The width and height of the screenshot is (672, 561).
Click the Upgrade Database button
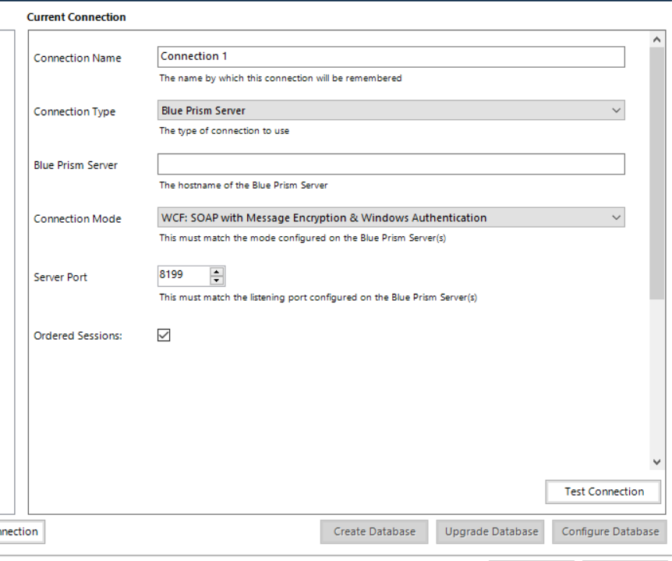pyautogui.click(x=491, y=531)
